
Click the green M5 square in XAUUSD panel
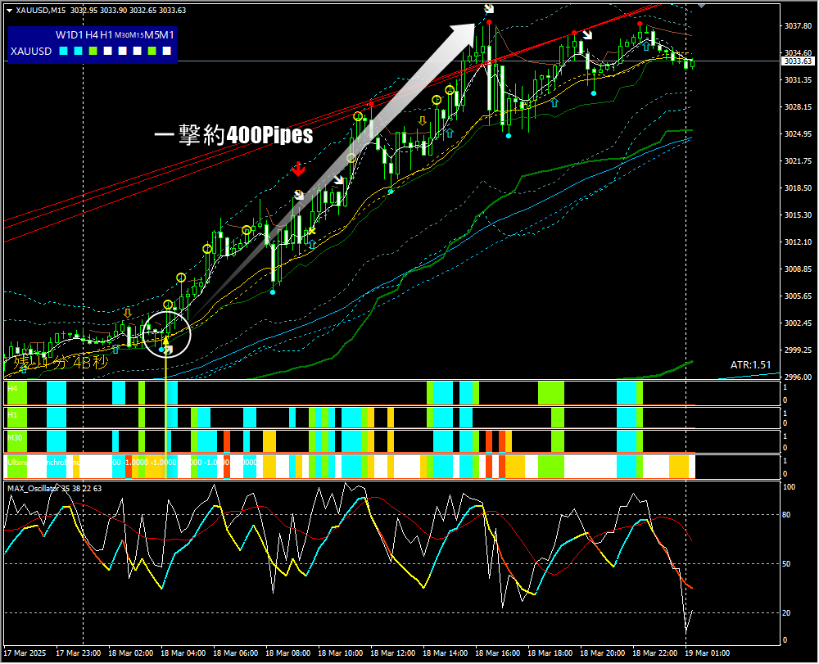click(x=152, y=51)
